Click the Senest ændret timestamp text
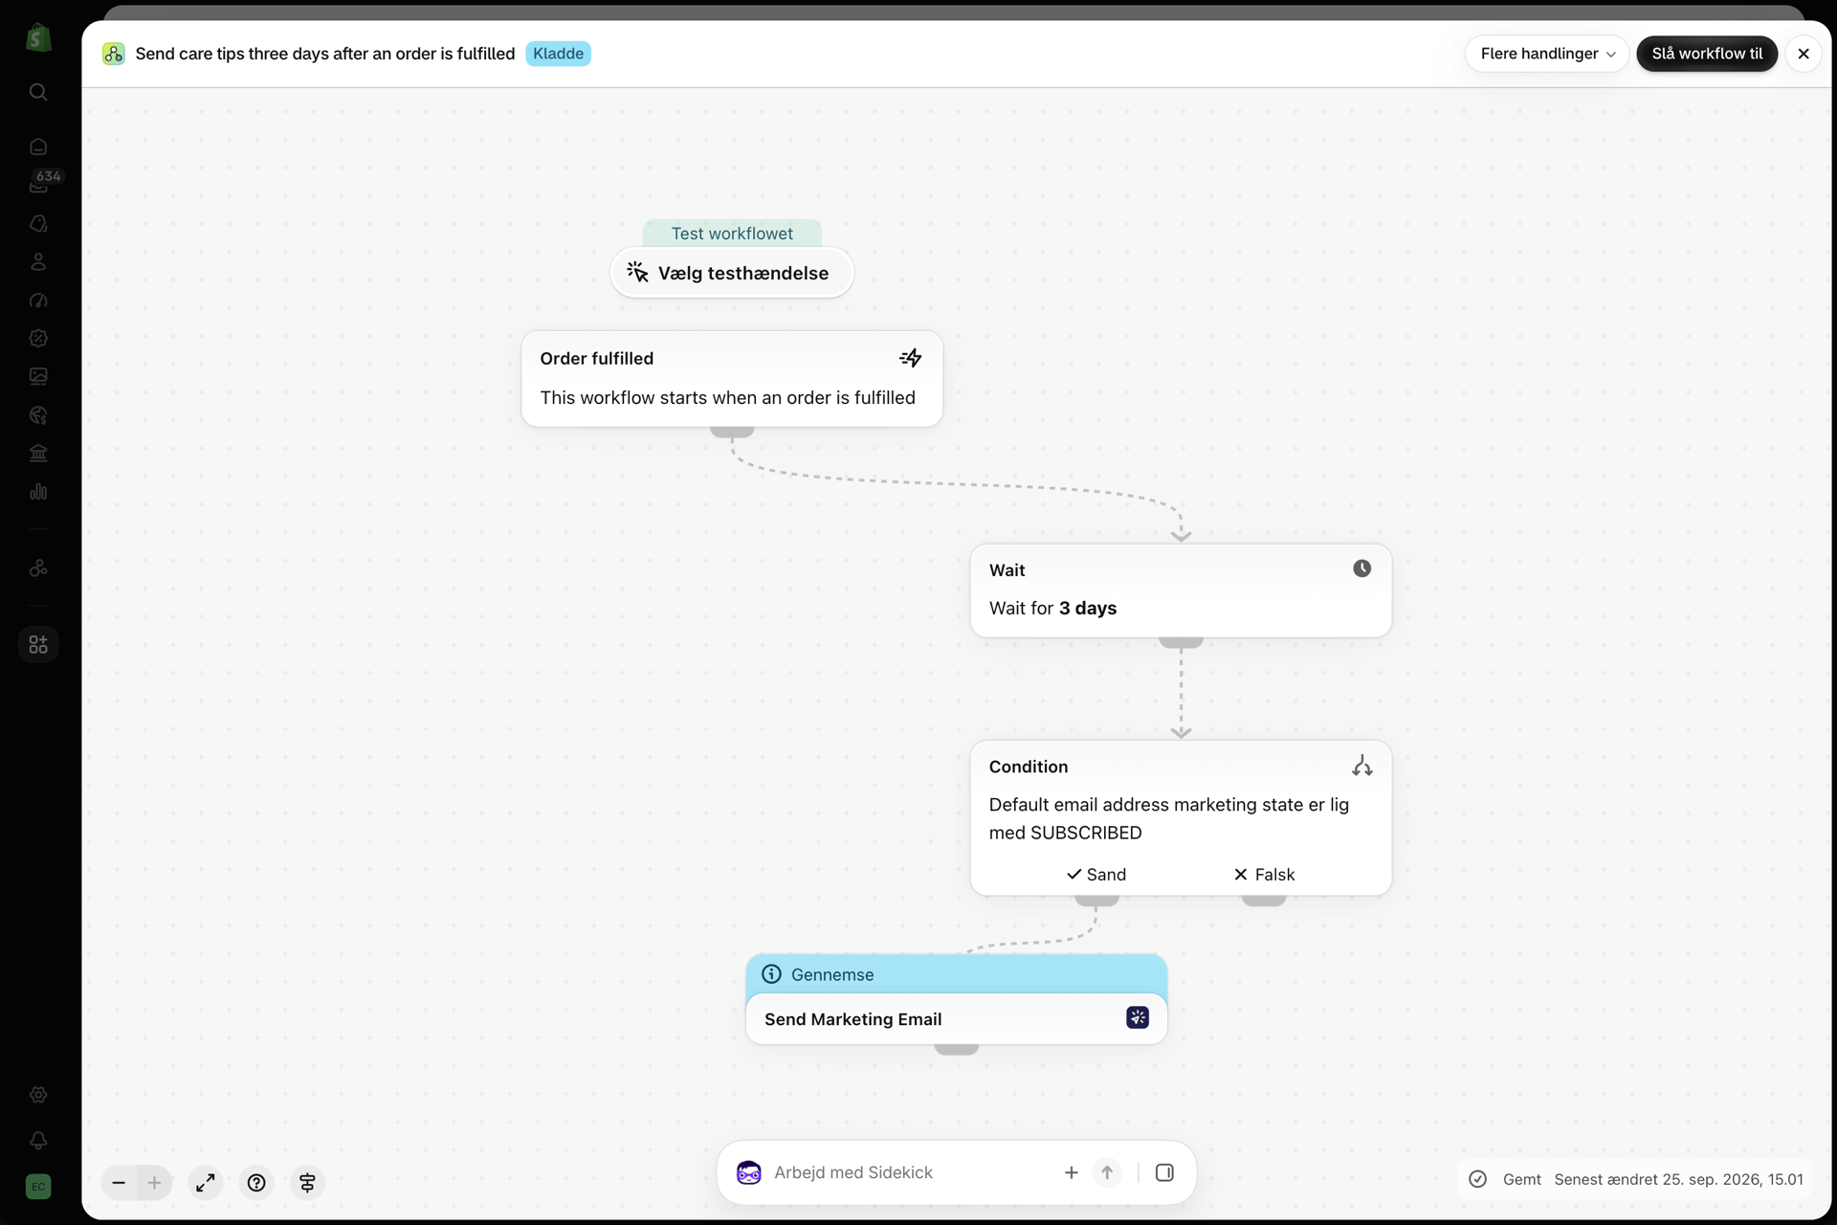The height and width of the screenshot is (1225, 1837). [1678, 1179]
